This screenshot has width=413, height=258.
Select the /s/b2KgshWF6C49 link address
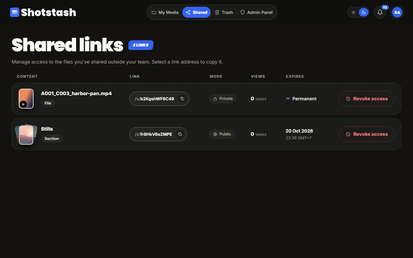(x=159, y=99)
